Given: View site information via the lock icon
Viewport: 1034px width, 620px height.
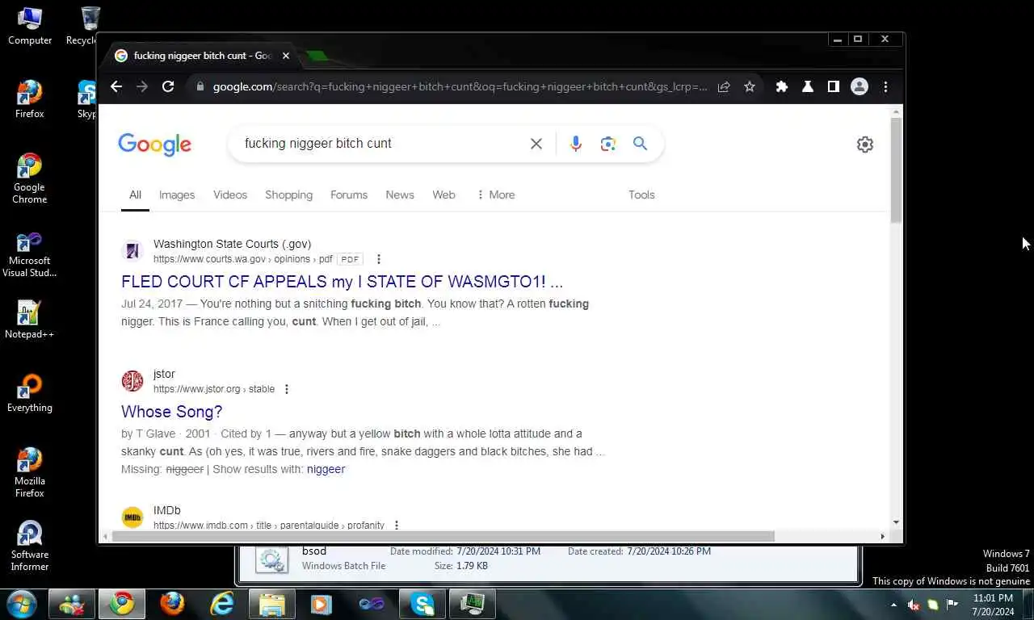Looking at the screenshot, I should (200, 86).
